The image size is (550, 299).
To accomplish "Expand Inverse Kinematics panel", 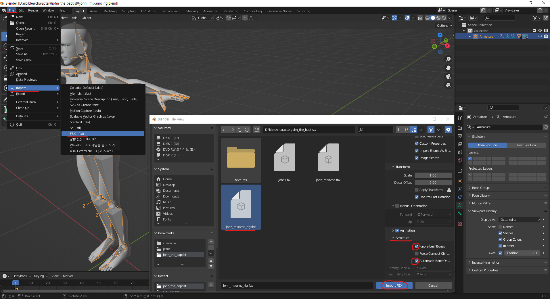I will coord(469,262).
